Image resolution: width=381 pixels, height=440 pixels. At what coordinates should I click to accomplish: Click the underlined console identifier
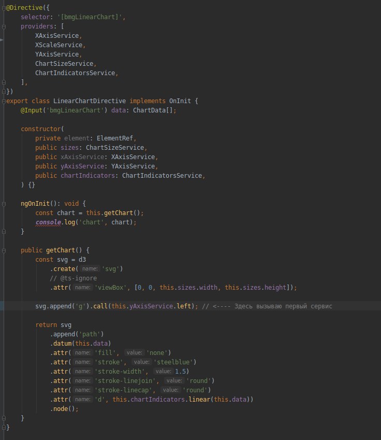tap(48, 222)
